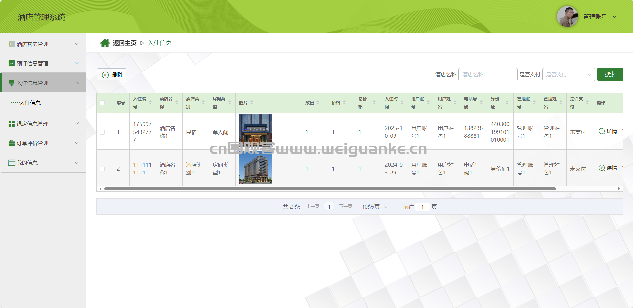Click the 退房信息管理 grid icon
The width and height of the screenshot is (633, 308).
(12, 124)
